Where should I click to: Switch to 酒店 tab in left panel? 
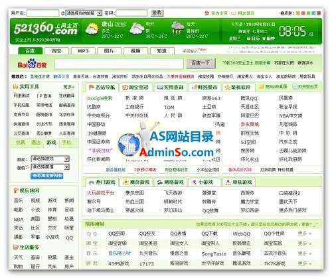36,143
